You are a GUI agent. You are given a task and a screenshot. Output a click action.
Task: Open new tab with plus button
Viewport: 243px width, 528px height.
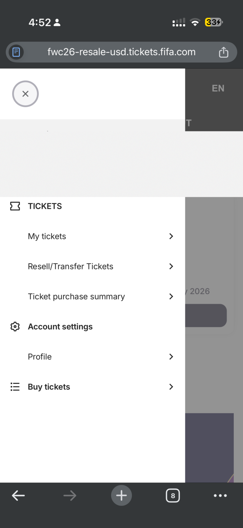pos(121,495)
